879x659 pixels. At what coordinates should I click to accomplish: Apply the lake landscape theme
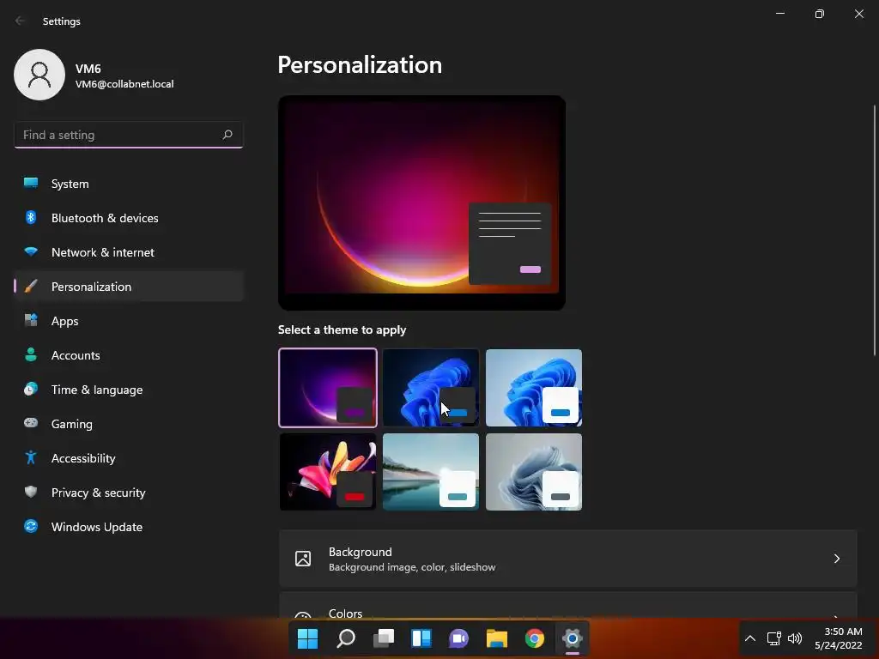pyautogui.click(x=431, y=472)
